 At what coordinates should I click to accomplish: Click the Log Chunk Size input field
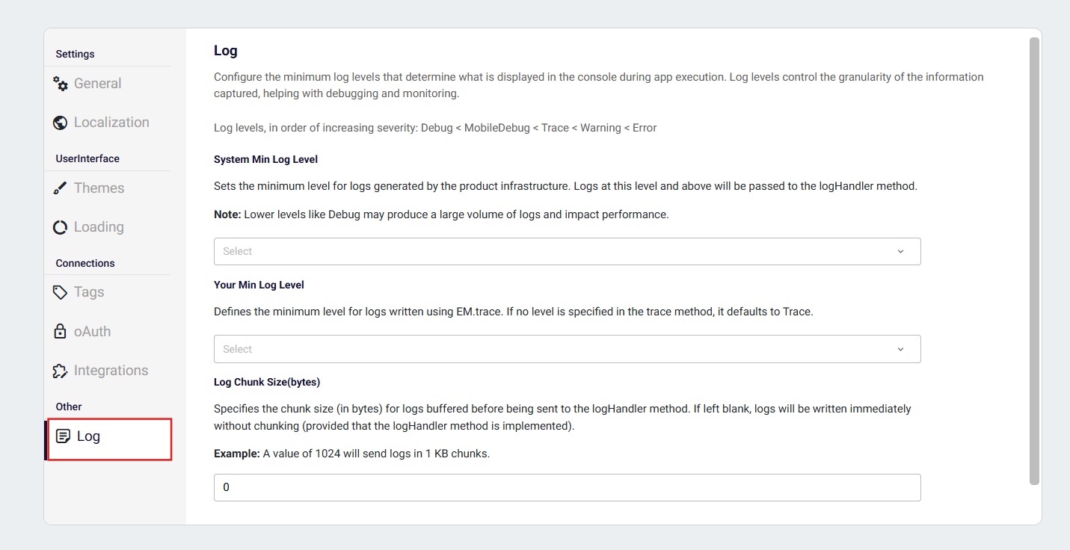[x=566, y=487]
